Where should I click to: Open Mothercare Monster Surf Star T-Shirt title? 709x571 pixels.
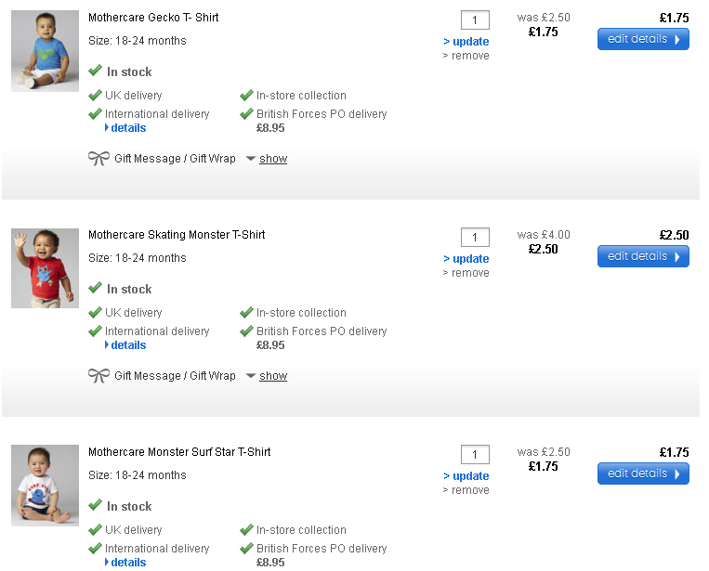(x=179, y=452)
